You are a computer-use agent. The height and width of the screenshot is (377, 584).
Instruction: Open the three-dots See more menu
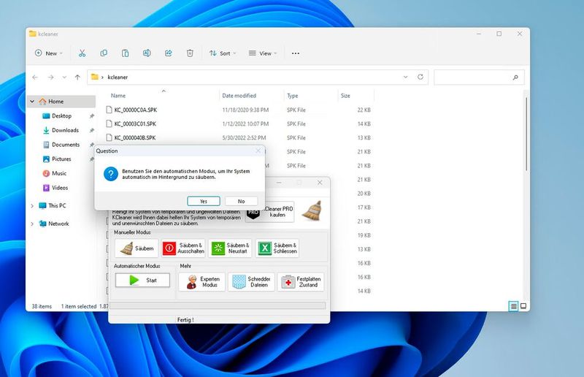pos(296,53)
